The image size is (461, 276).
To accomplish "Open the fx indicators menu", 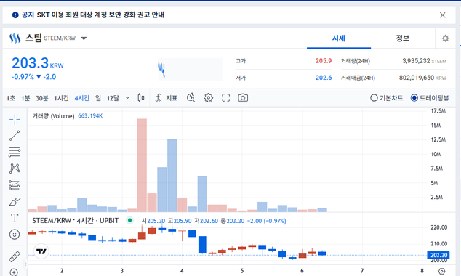I will point(159,98).
